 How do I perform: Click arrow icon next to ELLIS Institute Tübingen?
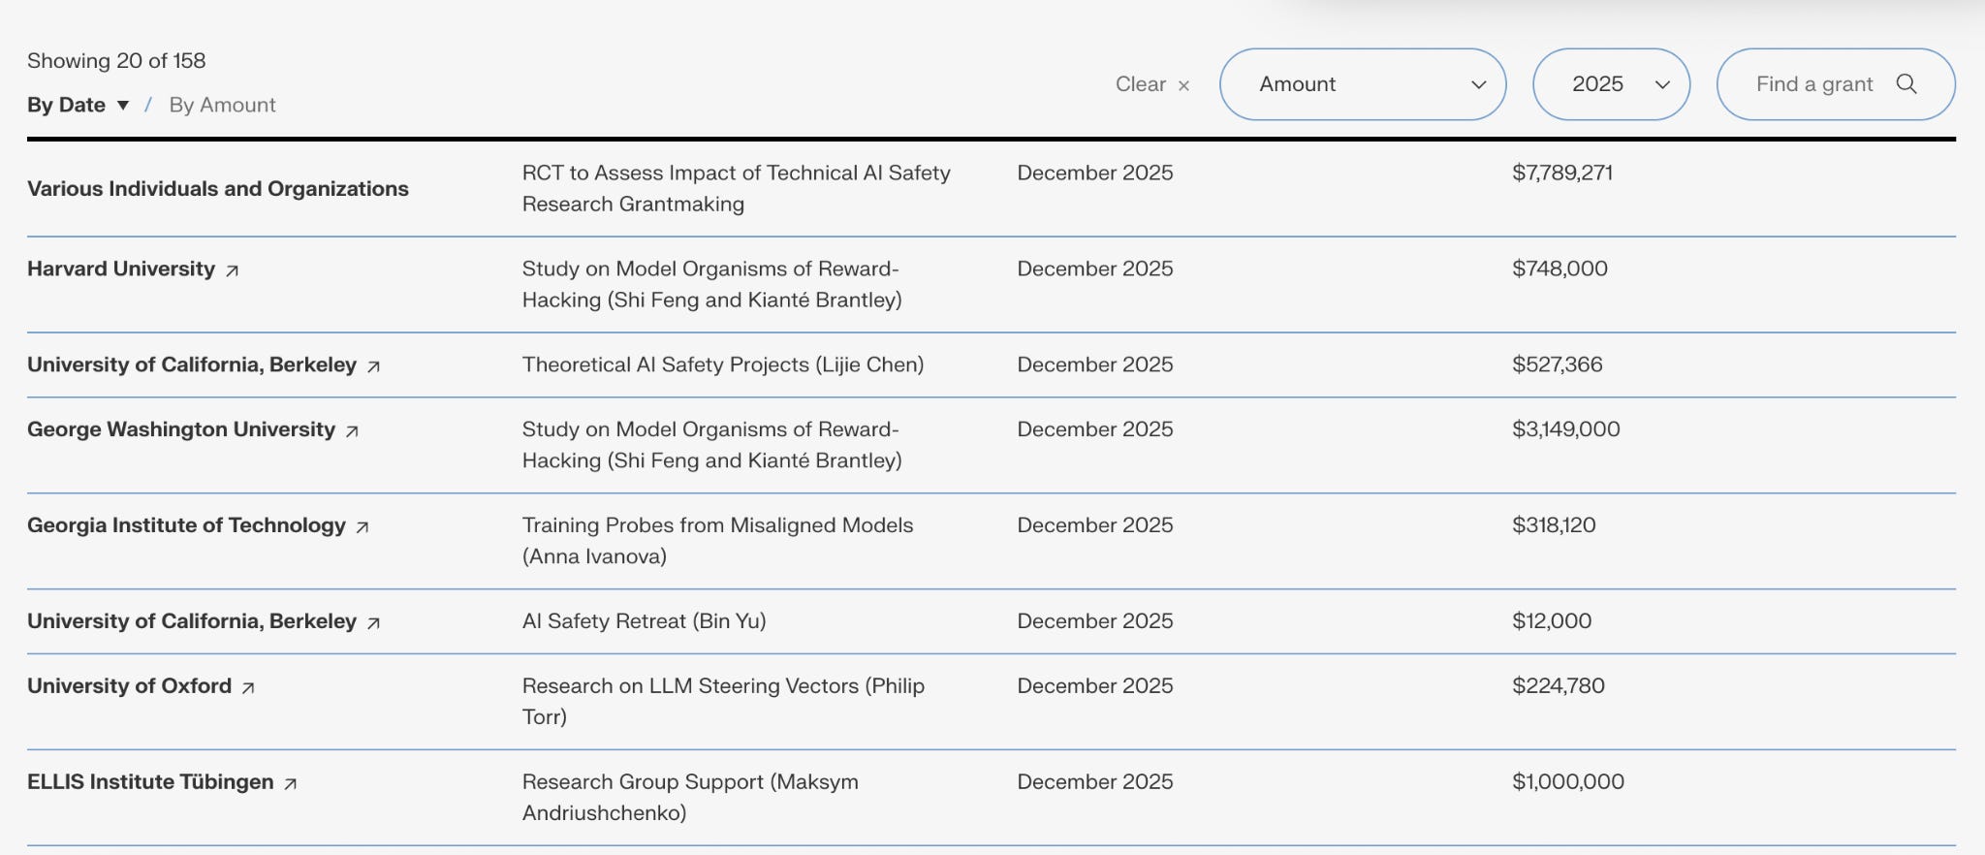[x=290, y=784]
